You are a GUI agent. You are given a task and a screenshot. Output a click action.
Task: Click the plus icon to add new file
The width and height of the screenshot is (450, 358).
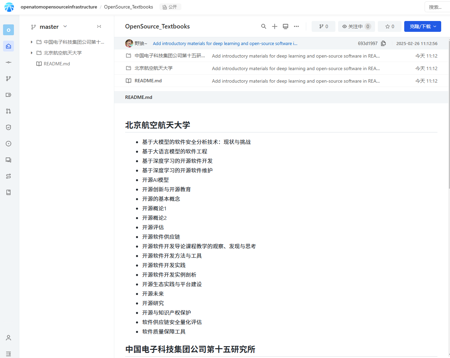[275, 26]
